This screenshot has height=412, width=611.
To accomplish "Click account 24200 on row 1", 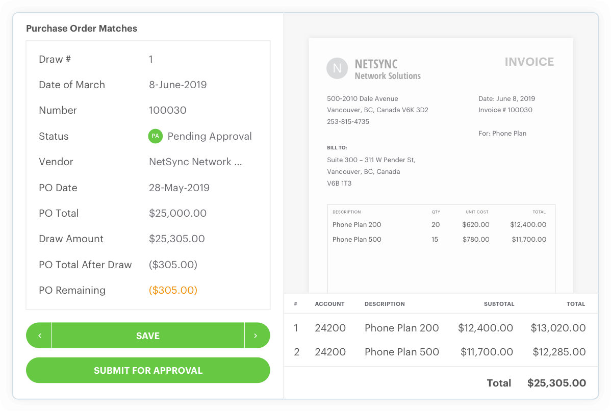I will pyautogui.click(x=330, y=328).
